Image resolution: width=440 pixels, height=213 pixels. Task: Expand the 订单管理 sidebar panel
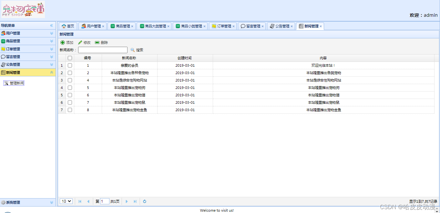pos(52,49)
